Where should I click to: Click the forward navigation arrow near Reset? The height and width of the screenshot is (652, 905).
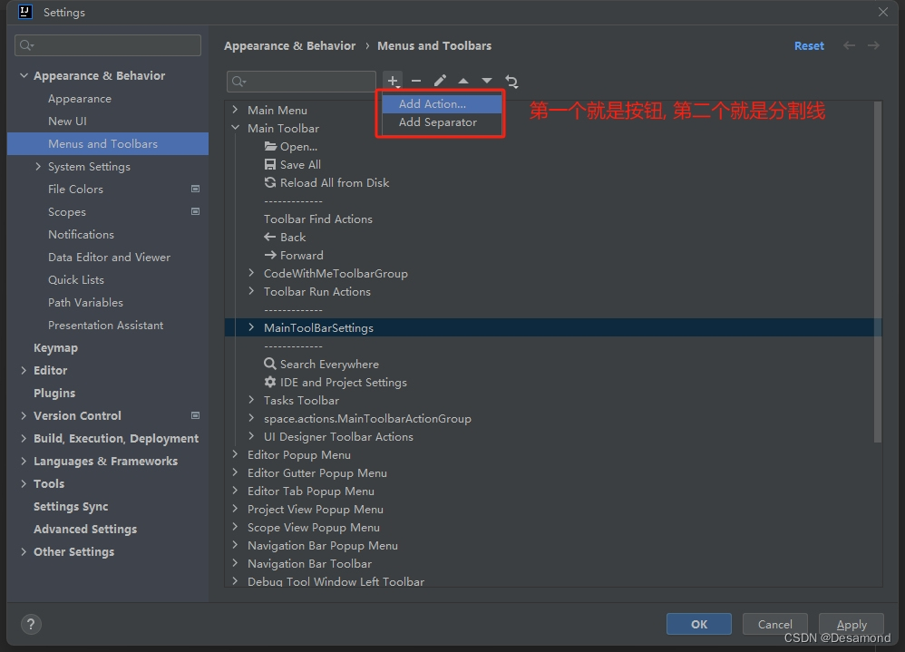tap(873, 45)
